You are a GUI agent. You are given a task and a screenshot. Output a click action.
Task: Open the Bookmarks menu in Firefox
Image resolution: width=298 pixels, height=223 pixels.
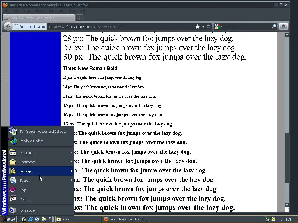coord(56,11)
